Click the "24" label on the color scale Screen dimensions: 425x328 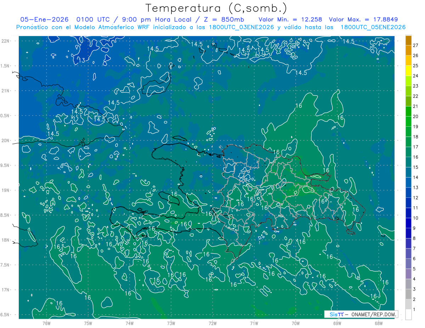point(415,76)
